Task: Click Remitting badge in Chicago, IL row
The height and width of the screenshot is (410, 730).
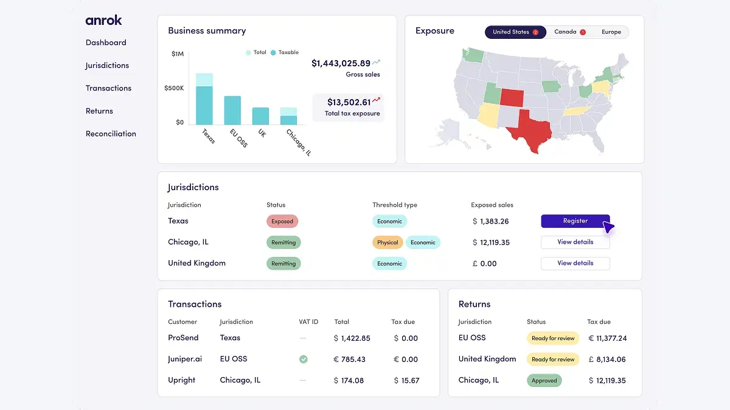Action: 283,242
